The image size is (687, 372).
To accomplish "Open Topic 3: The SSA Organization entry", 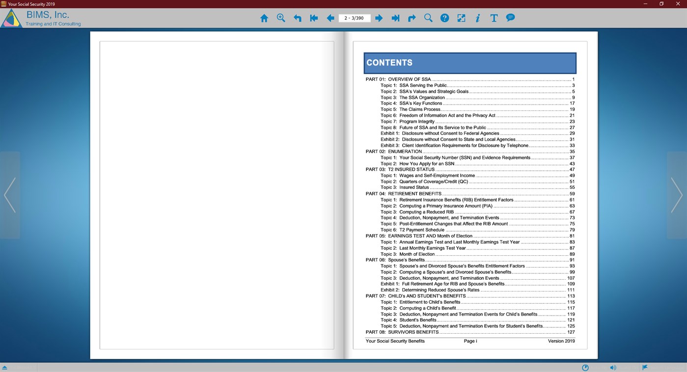I will tap(477, 97).
